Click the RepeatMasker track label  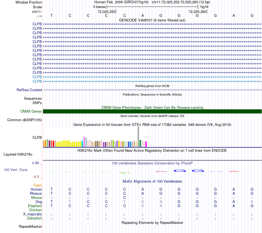[30, 226]
